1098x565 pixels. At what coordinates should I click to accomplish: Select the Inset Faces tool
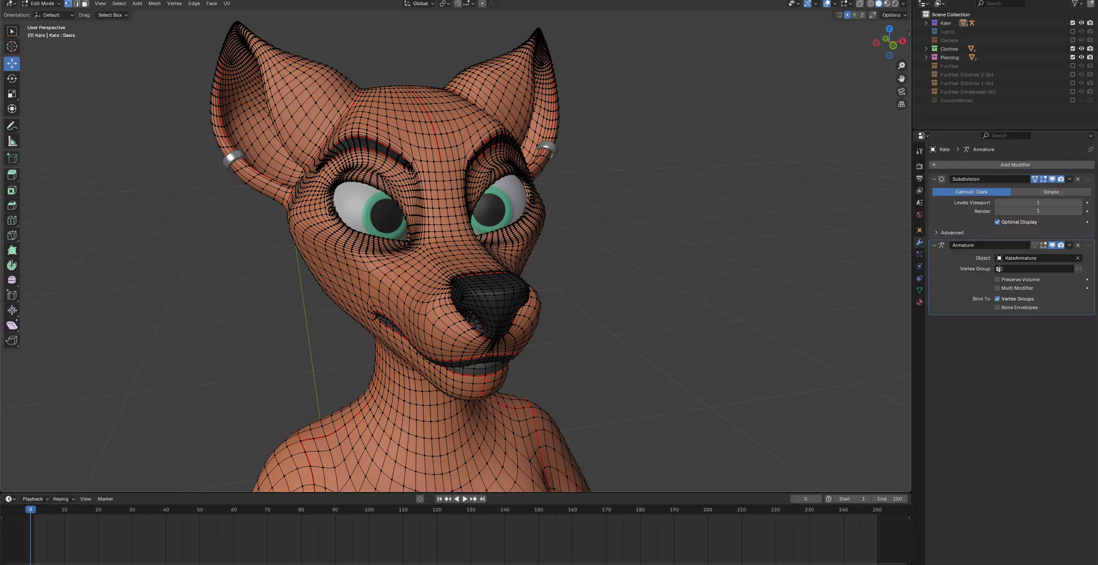pos(12,190)
